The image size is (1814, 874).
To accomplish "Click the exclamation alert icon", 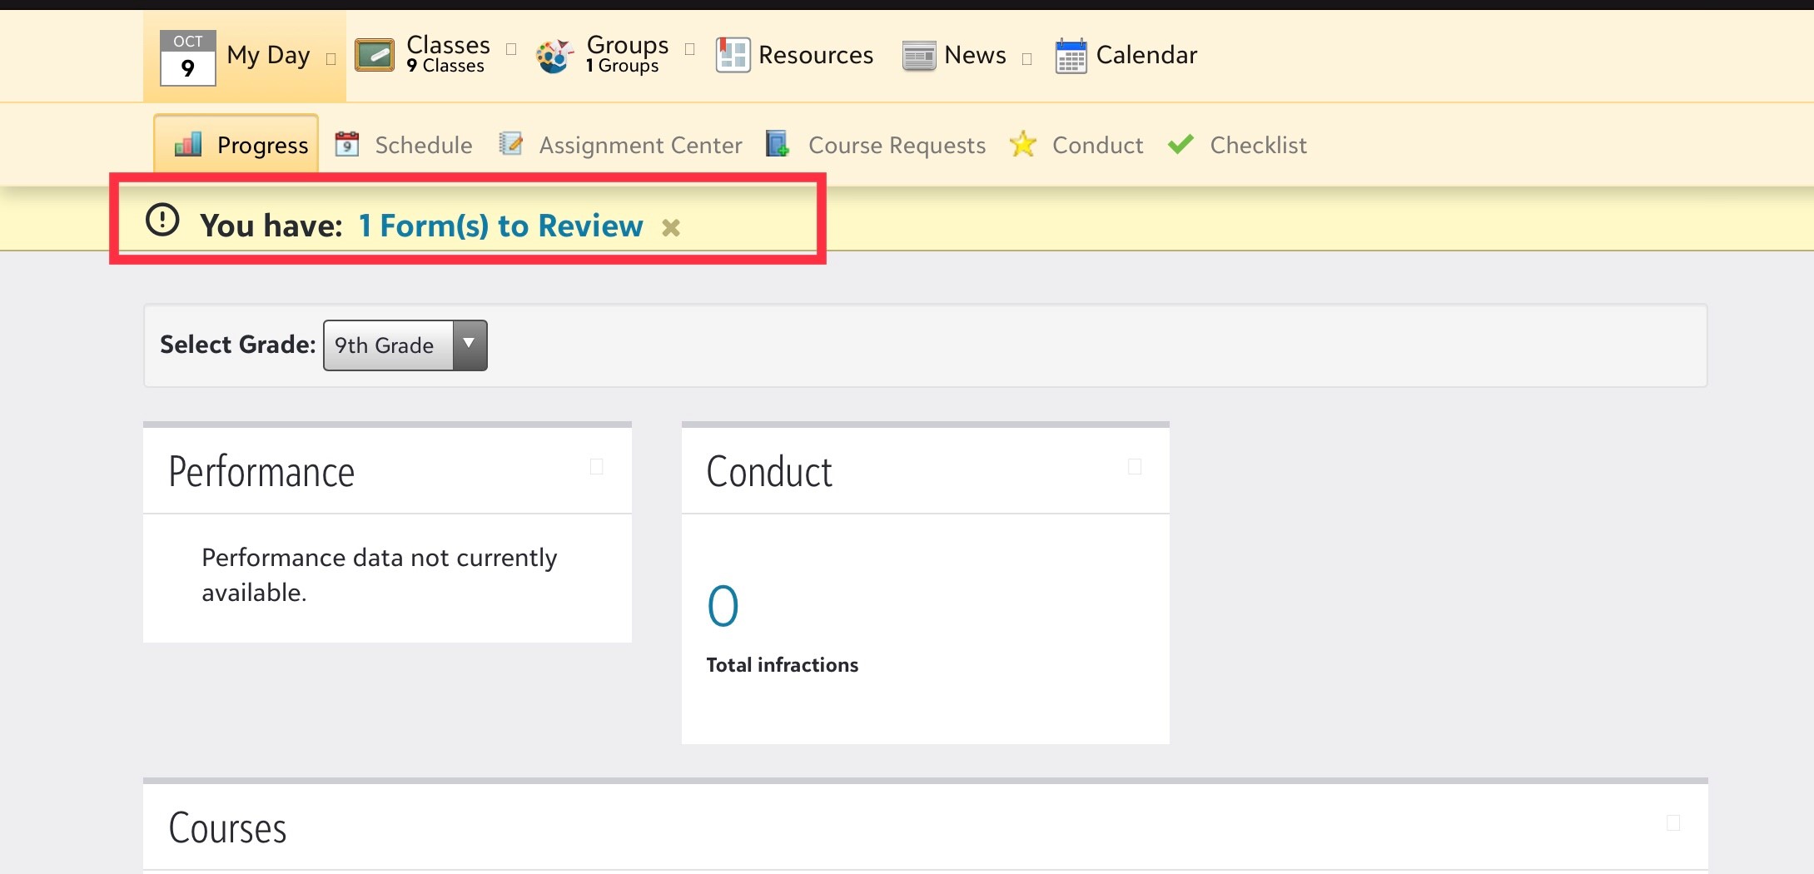I will pyautogui.click(x=162, y=220).
